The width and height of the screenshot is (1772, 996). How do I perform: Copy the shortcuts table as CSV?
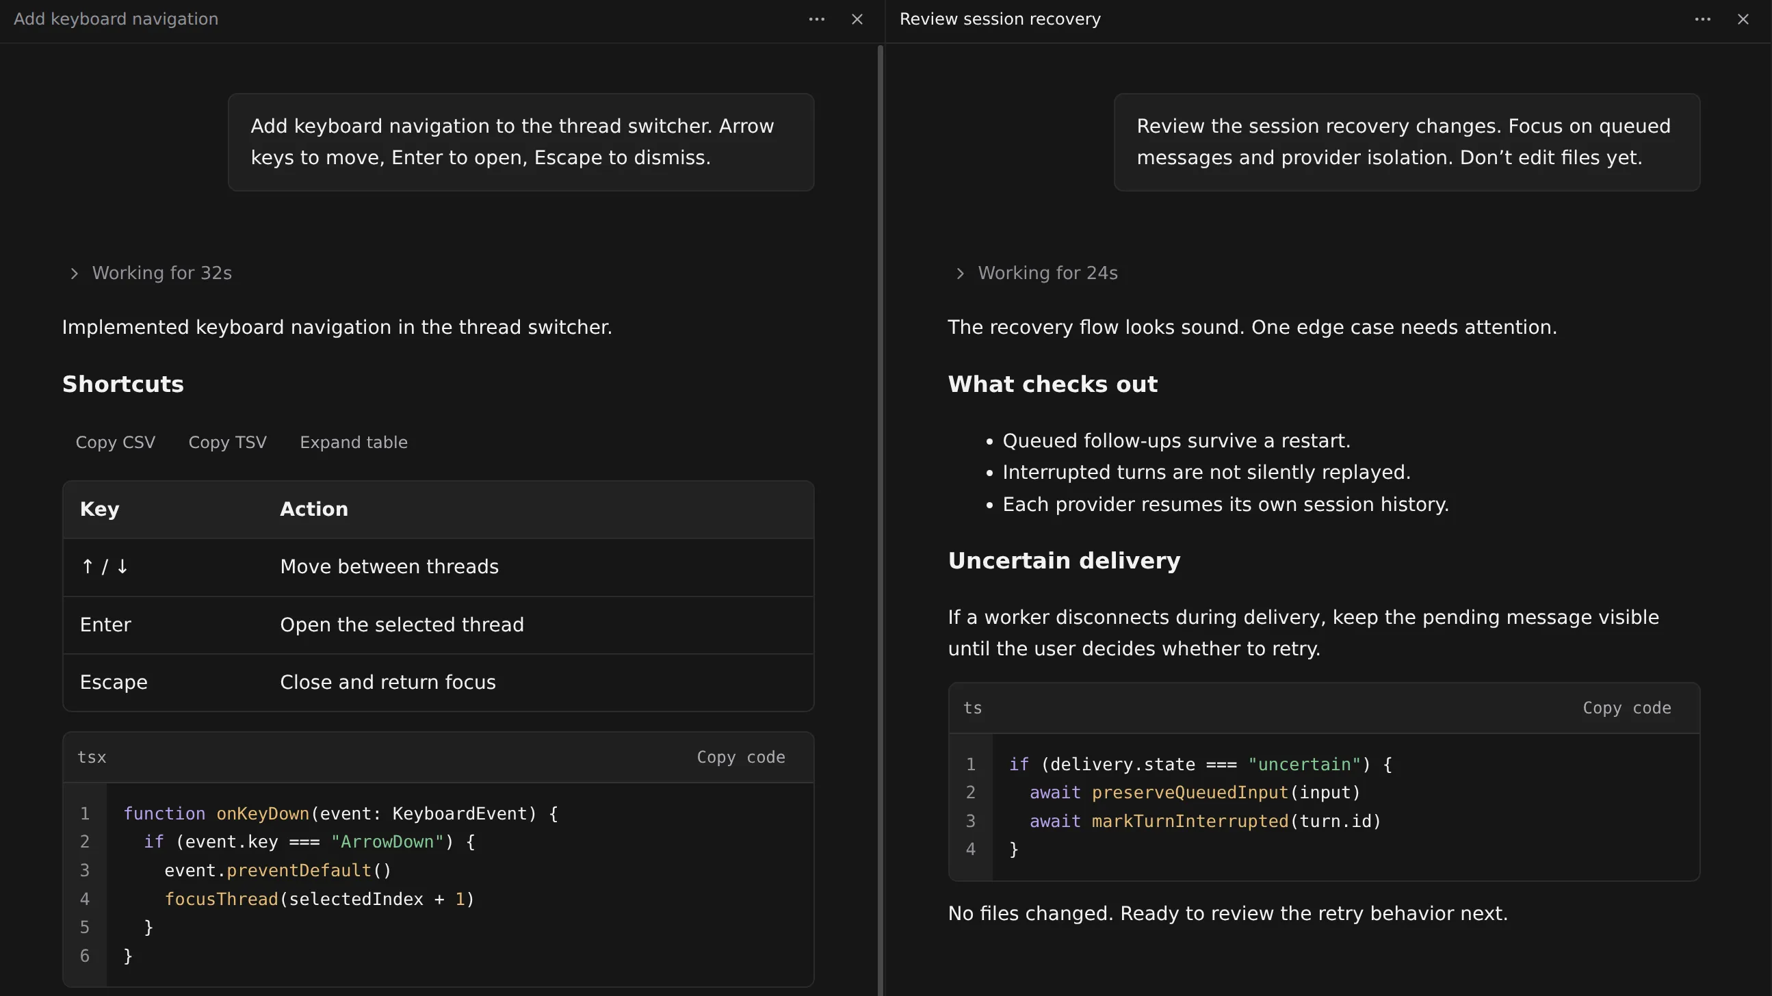tap(116, 443)
